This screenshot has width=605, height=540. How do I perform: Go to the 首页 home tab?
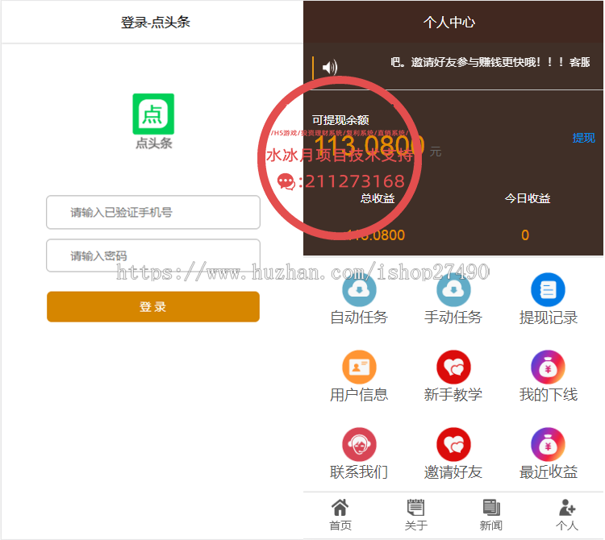point(340,515)
